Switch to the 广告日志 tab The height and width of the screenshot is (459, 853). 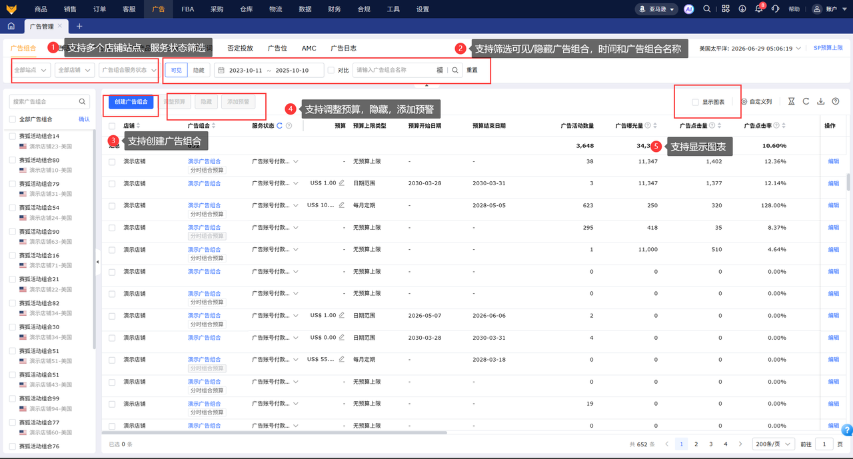[344, 48]
